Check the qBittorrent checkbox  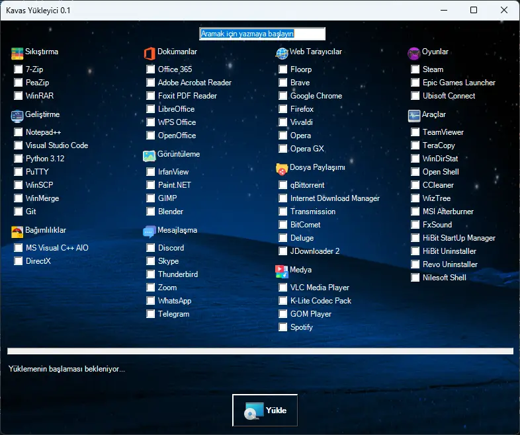click(283, 185)
